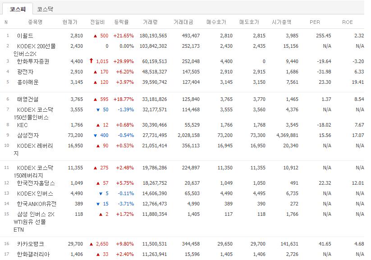Click 흥아해운 ROE value 19.41
Screen dimensions: 371x260
pos(358,82)
